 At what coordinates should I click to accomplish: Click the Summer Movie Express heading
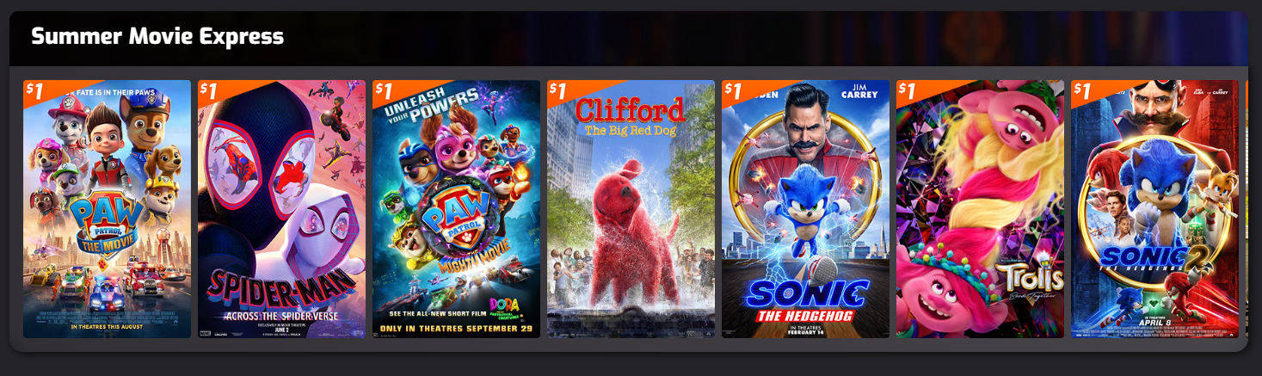click(157, 36)
